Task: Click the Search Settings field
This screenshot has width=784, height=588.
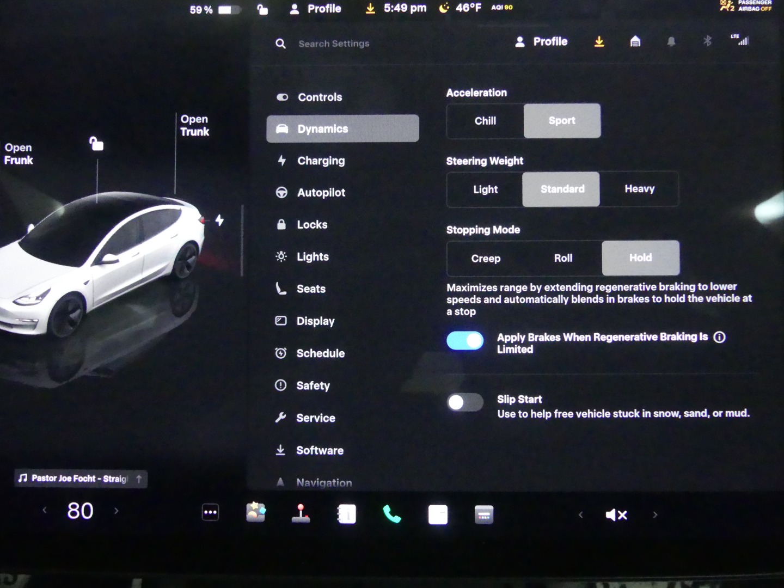Action: 334,44
